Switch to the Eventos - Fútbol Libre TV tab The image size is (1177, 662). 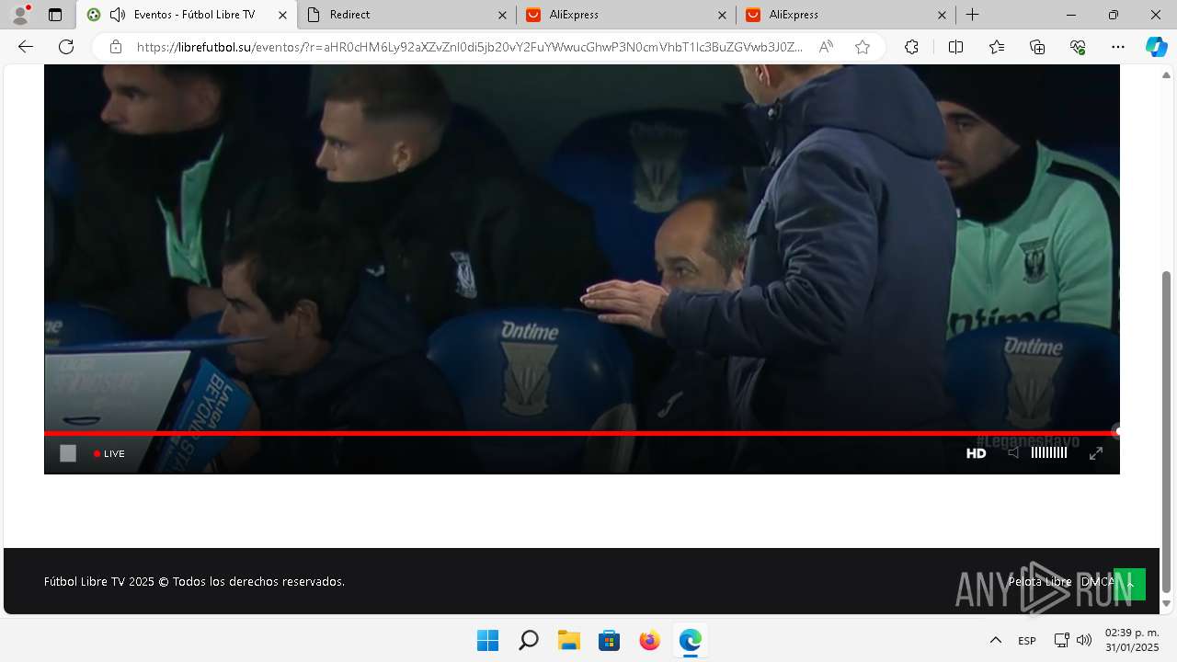(187, 15)
